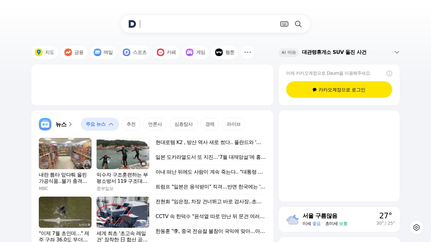
Task: Open the 메일 envelope icon
Action: coord(97,52)
